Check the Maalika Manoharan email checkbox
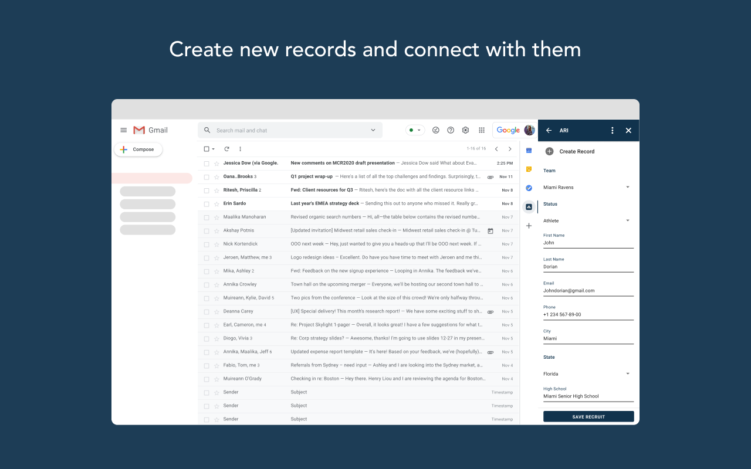 (x=207, y=217)
